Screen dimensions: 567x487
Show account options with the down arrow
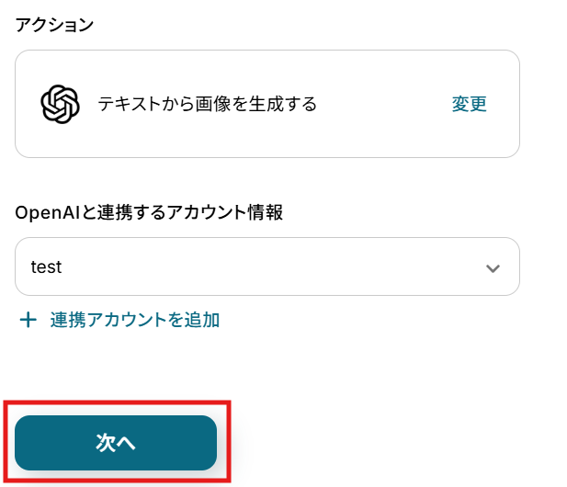click(x=493, y=268)
